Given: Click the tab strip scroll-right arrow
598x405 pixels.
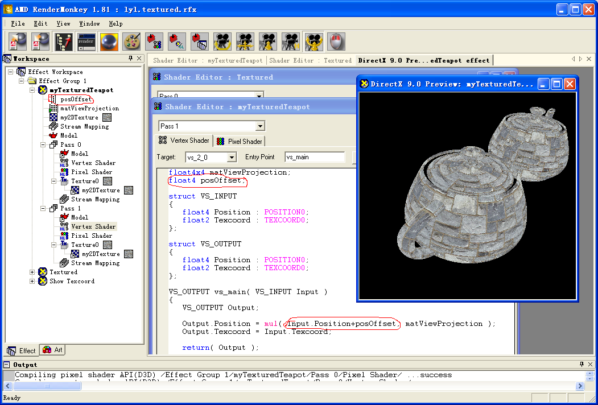Looking at the screenshot, I should coord(580,59).
